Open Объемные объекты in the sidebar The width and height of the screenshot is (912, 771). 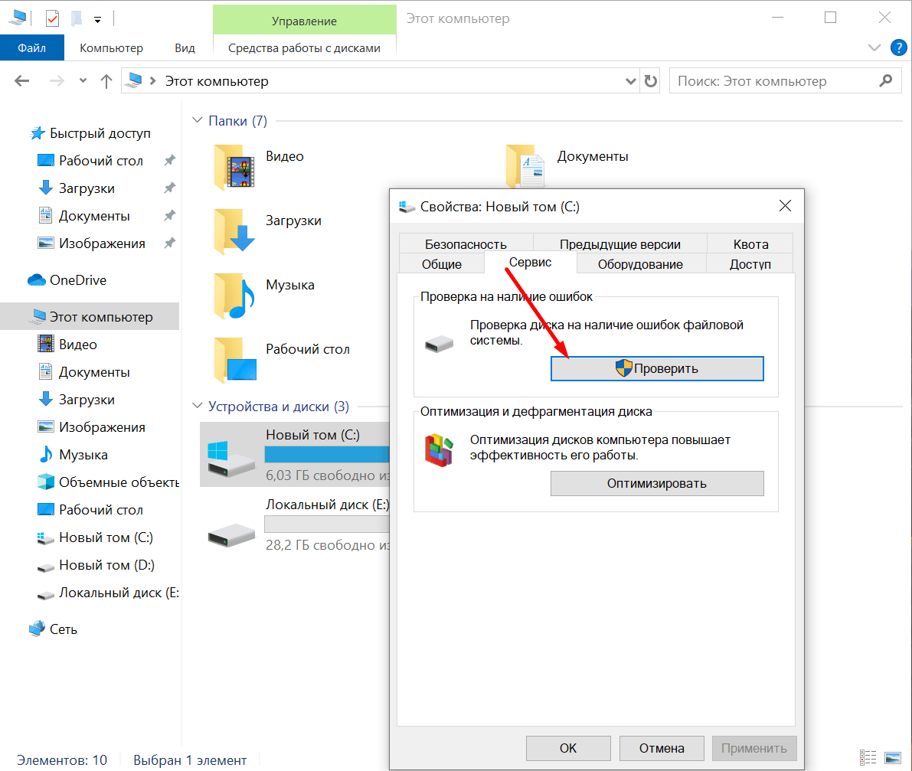click(108, 482)
